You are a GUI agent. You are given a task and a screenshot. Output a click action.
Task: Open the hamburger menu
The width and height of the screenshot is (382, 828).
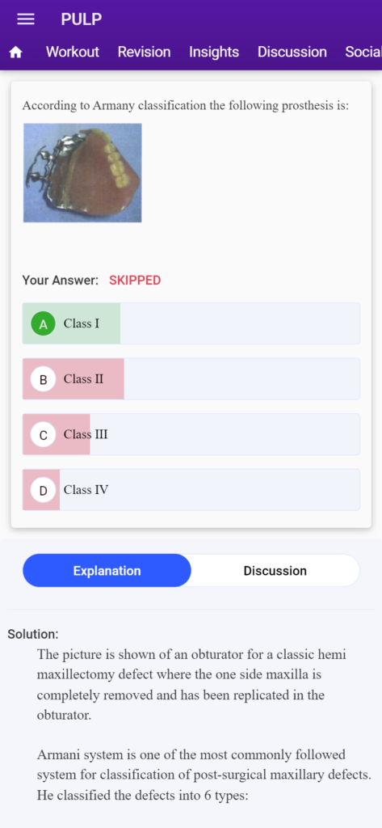pos(26,19)
